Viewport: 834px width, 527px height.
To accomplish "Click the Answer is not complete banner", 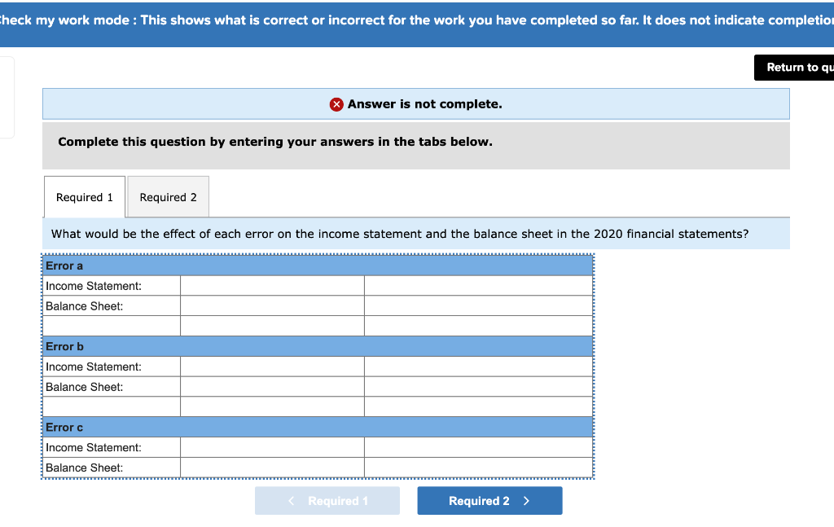I will pyautogui.click(x=415, y=103).
